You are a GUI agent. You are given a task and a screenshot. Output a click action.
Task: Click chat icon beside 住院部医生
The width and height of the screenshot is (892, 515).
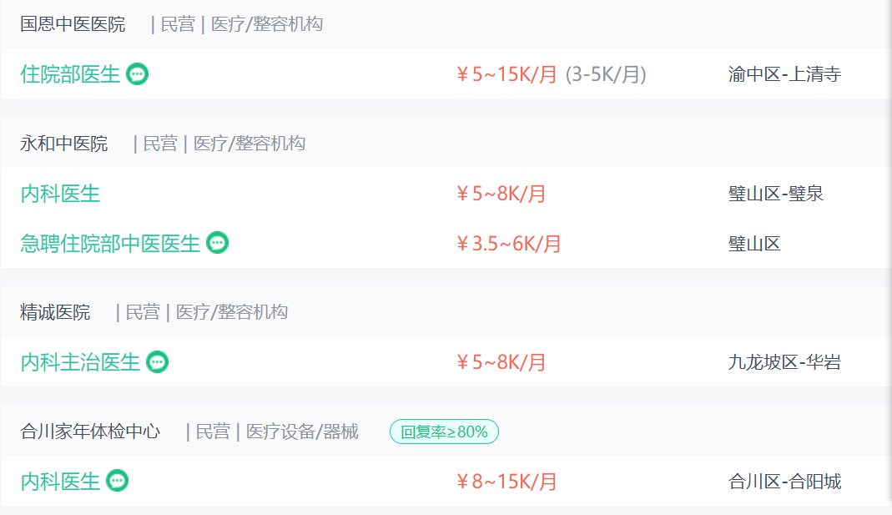coord(137,74)
